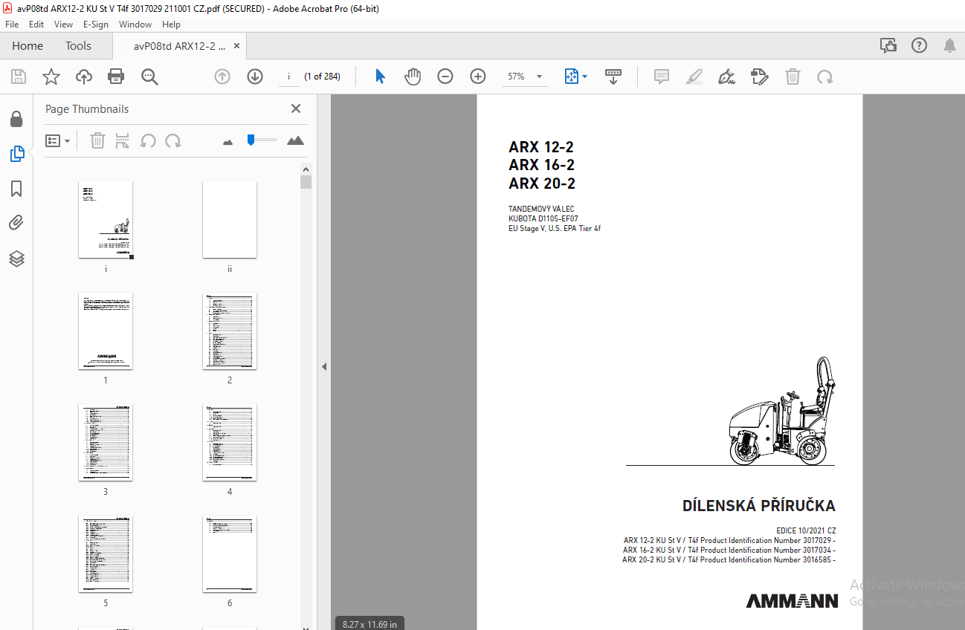Select blank page ii thumbnail
The image size is (965, 630).
click(x=230, y=220)
